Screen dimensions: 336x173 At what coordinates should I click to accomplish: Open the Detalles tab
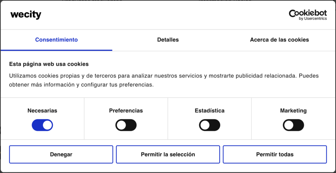[x=168, y=40]
